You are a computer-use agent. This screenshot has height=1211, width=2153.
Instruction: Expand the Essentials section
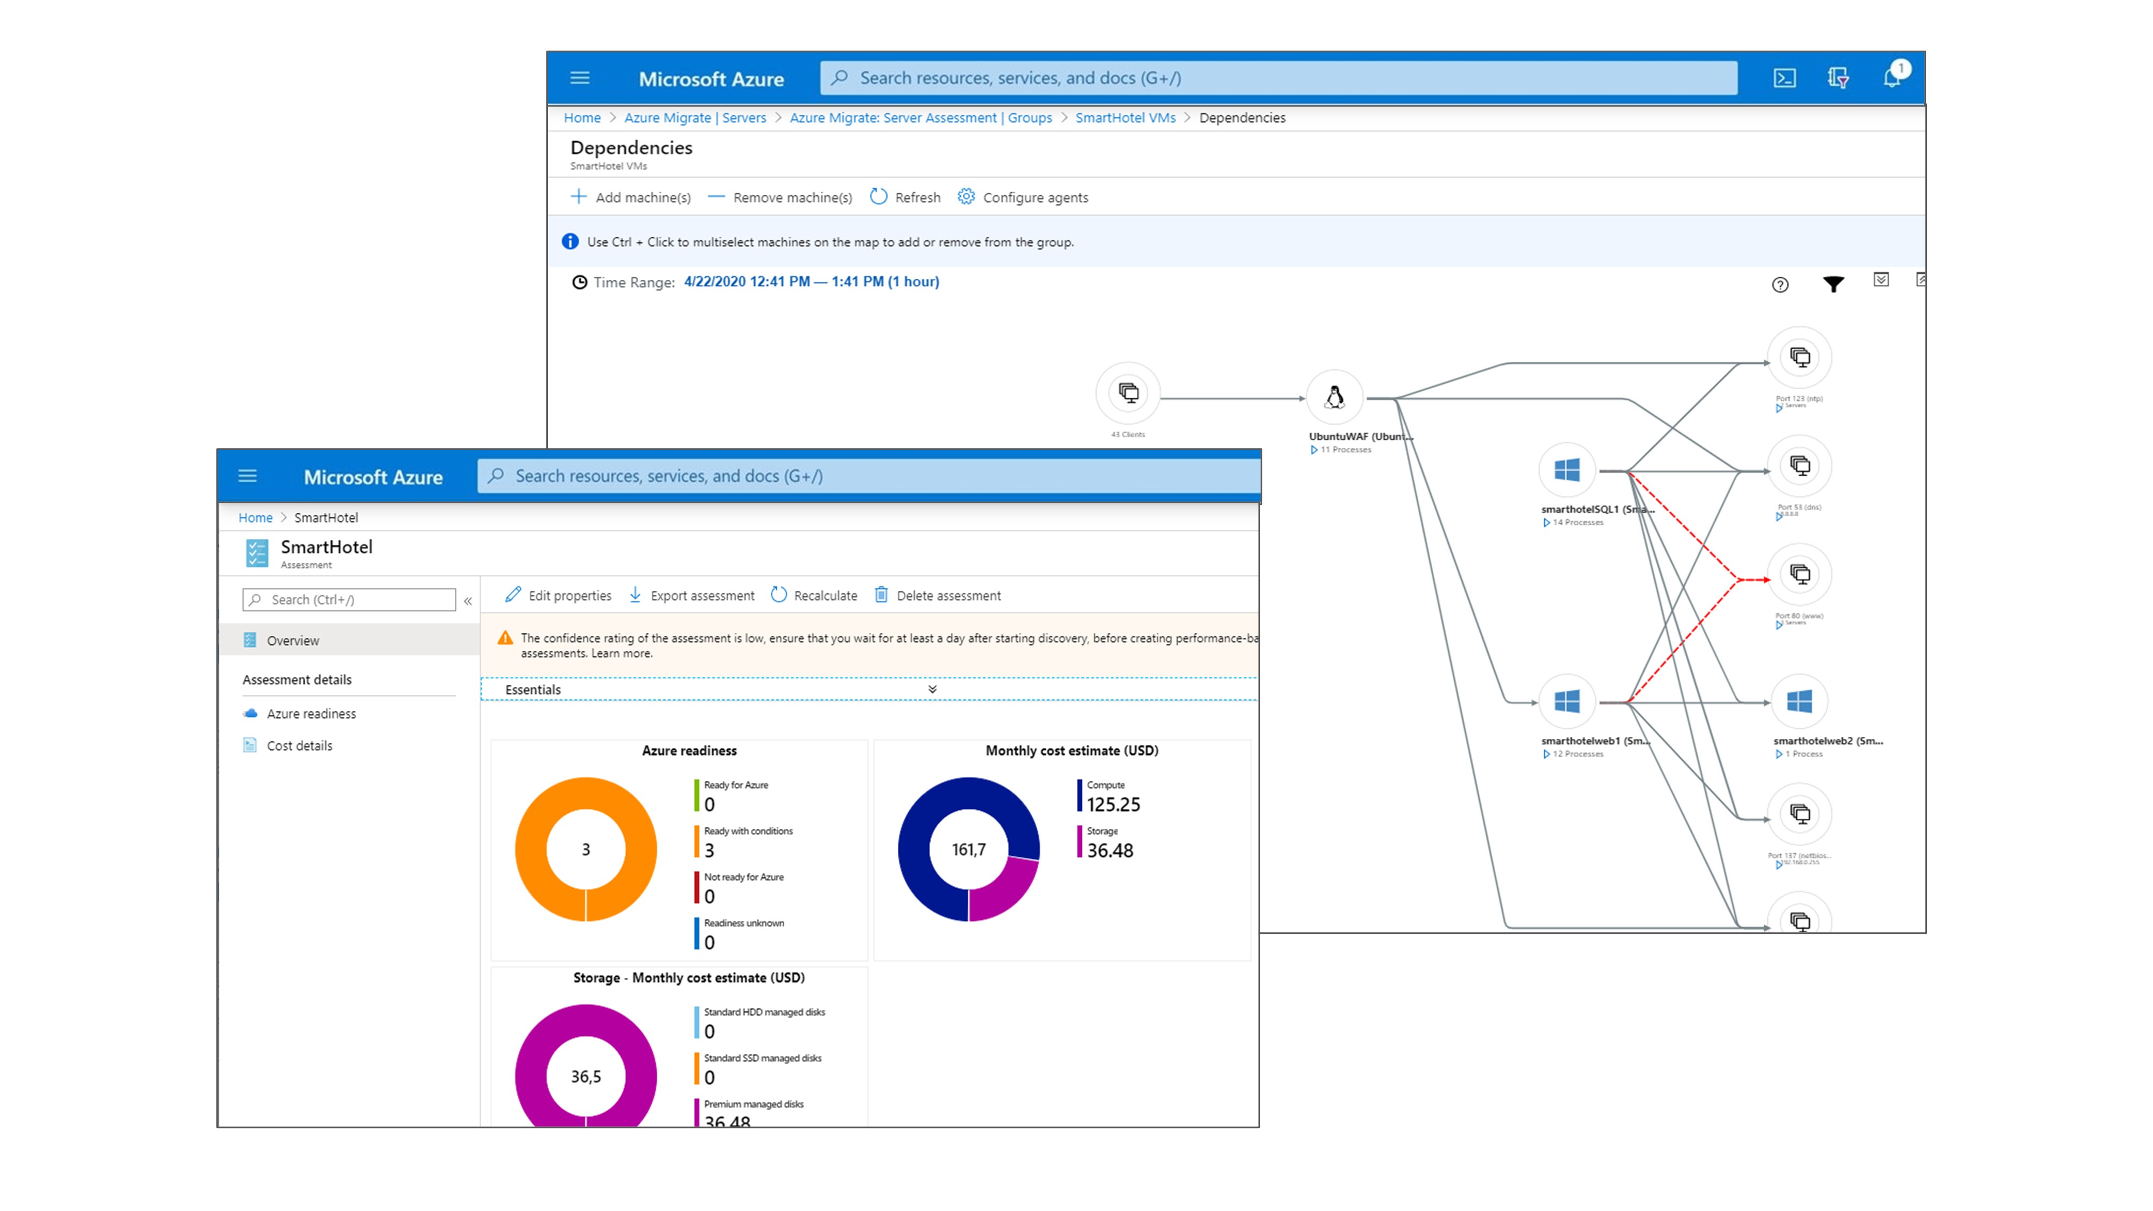932,689
